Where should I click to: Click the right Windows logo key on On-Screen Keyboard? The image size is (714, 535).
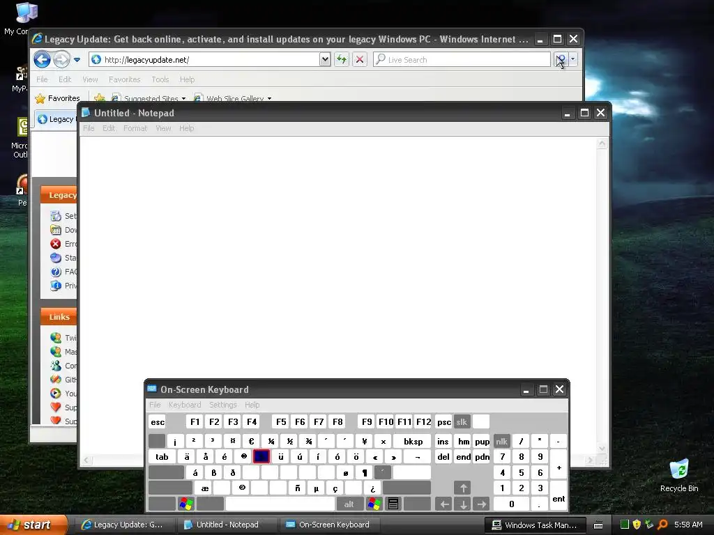374,504
